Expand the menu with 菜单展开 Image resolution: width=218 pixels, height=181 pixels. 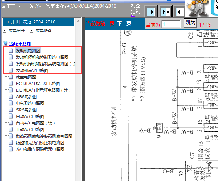[17, 31]
